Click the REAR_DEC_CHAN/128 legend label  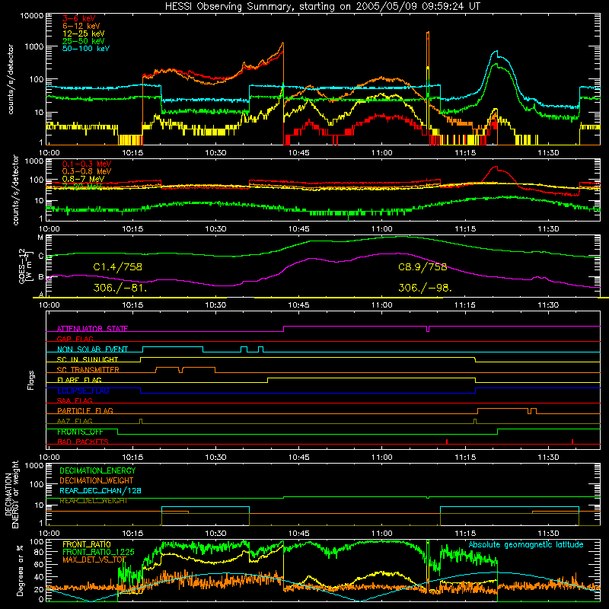click(100, 490)
